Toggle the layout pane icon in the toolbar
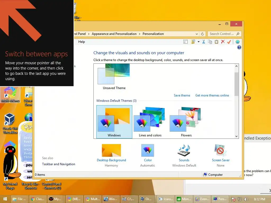 coord(186,42)
